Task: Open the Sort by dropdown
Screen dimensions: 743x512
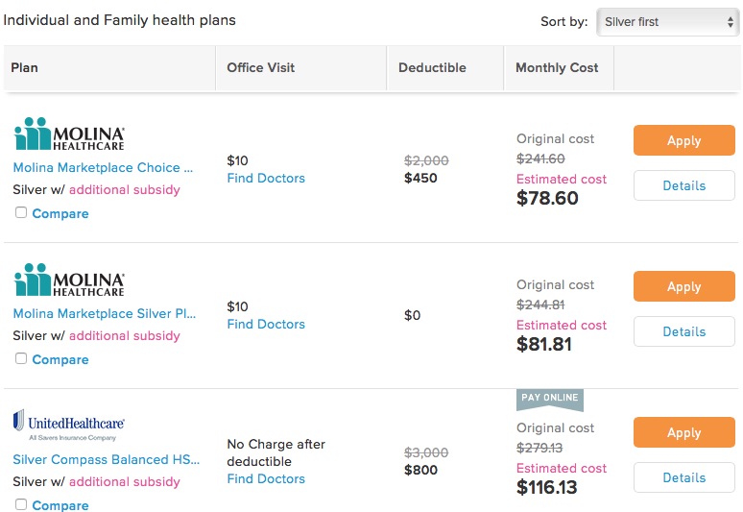Action: [x=668, y=22]
